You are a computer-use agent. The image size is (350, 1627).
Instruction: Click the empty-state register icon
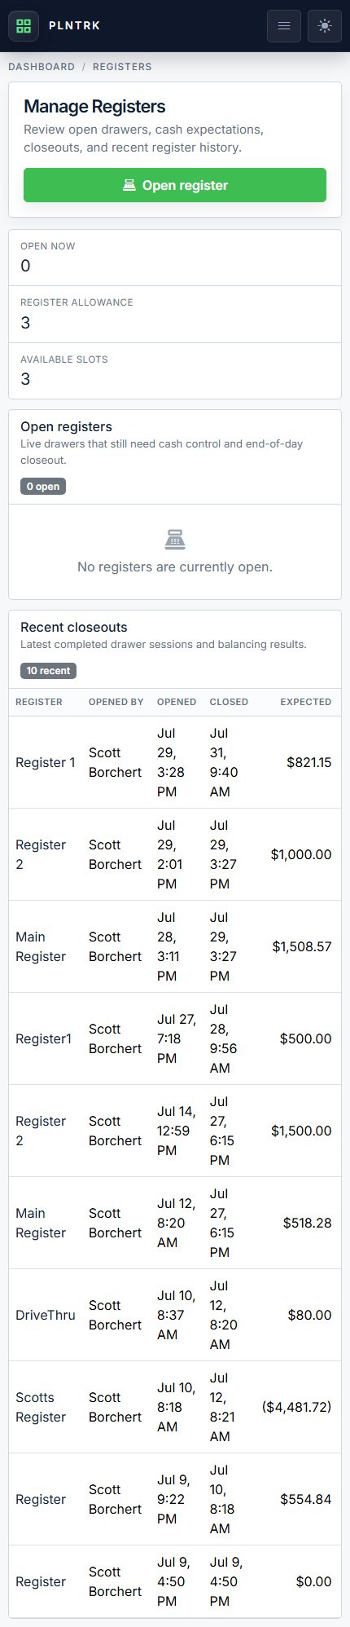point(175,539)
